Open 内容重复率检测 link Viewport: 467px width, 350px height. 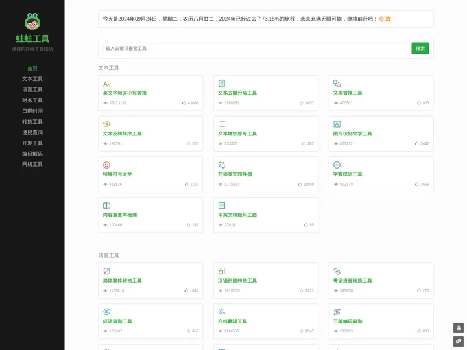[x=120, y=215]
